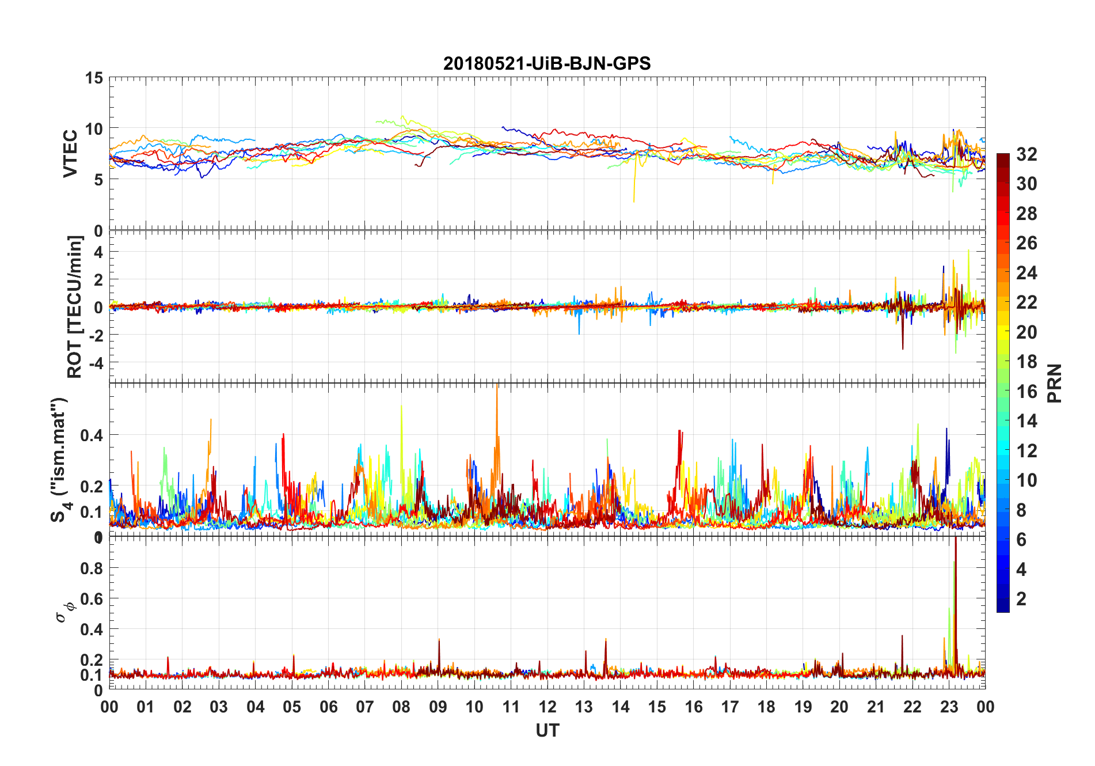Click the ROT [TECU/min] axis label
Viewport: 1095px width, 766px height.
click(x=75, y=306)
